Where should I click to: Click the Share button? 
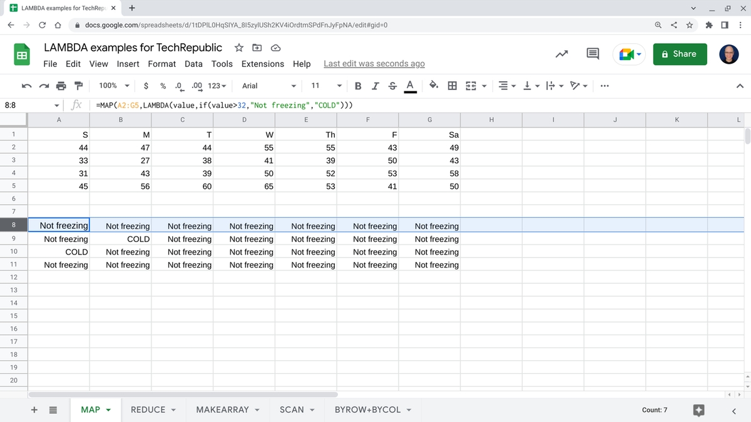(x=680, y=54)
